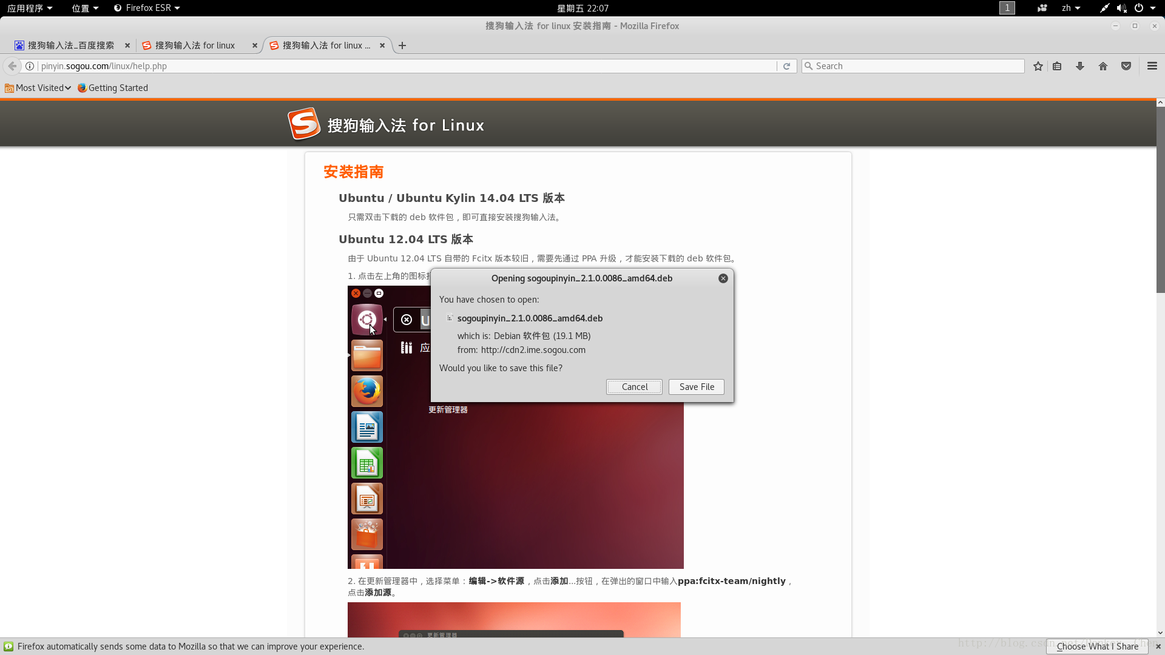Image resolution: width=1165 pixels, height=655 pixels.
Task: Click the LibreOffice Writer icon in launcher image
Action: (x=366, y=427)
